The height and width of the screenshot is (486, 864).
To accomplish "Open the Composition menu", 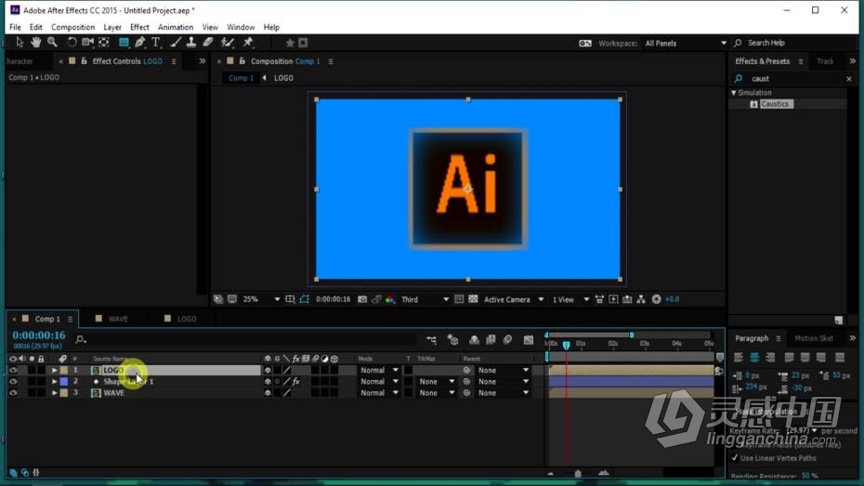I will pos(72,27).
